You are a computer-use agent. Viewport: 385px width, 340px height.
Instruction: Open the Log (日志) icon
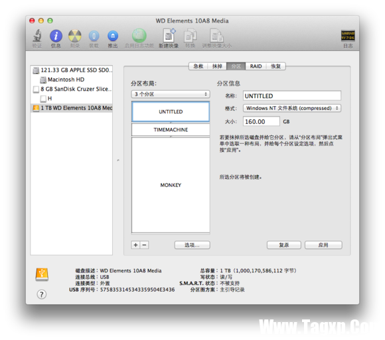point(348,36)
